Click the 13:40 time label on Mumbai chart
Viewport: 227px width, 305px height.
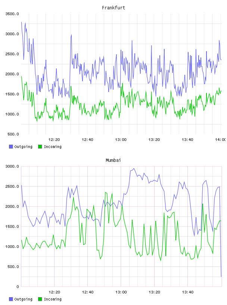[x=188, y=292]
